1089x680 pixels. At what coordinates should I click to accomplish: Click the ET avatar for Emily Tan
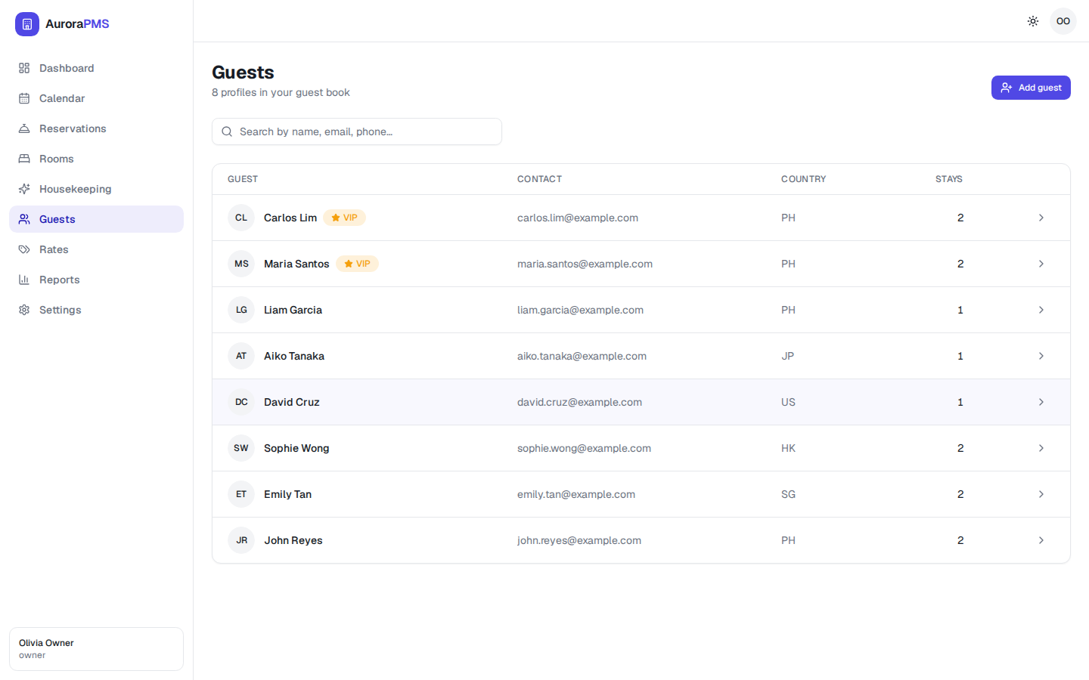[x=241, y=494]
